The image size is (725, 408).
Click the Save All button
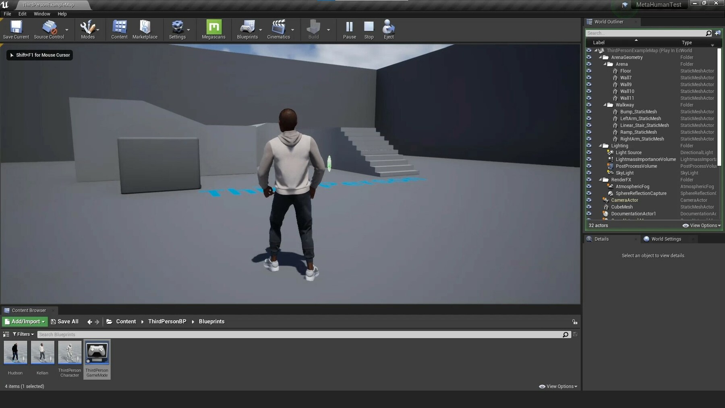68,321
